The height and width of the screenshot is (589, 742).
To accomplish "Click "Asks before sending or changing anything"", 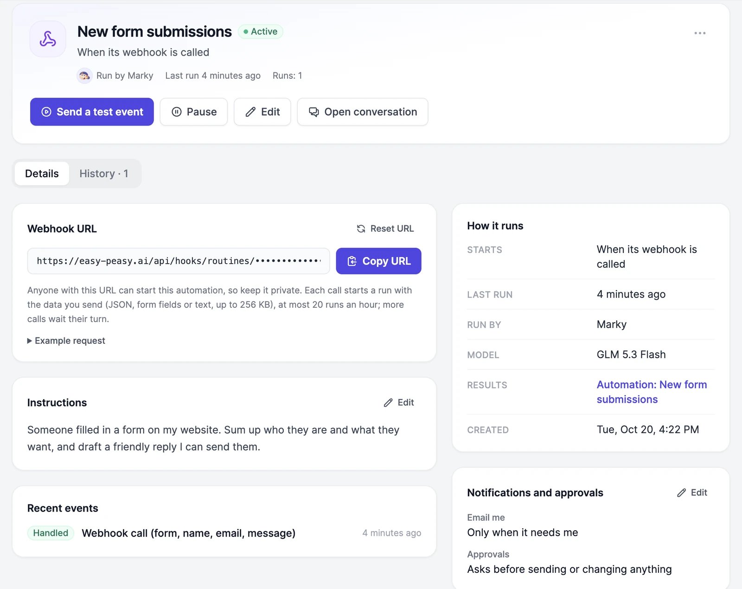I will tap(569, 569).
